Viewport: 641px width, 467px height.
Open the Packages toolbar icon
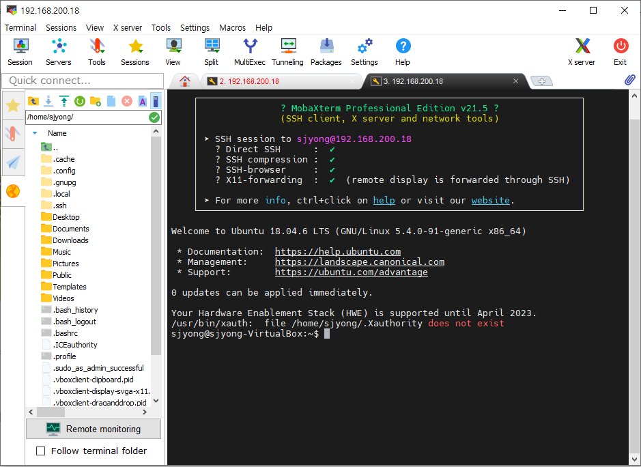pyautogui.click(x=326, y=52)
